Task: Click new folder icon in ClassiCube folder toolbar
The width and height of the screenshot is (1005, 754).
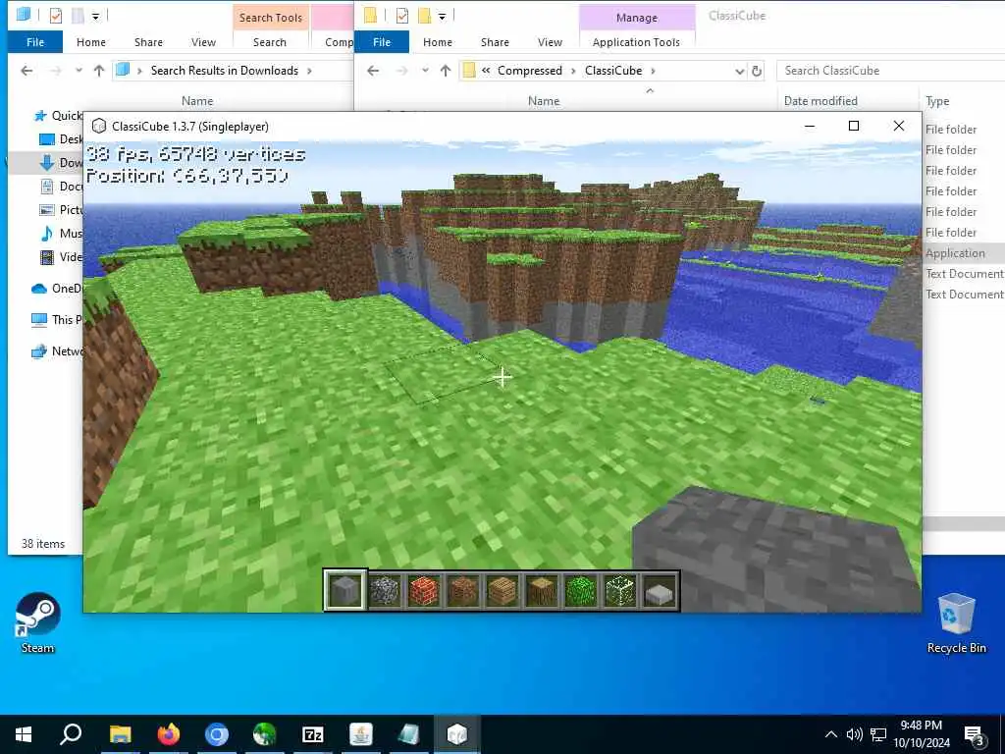Action: coord(424,16)
